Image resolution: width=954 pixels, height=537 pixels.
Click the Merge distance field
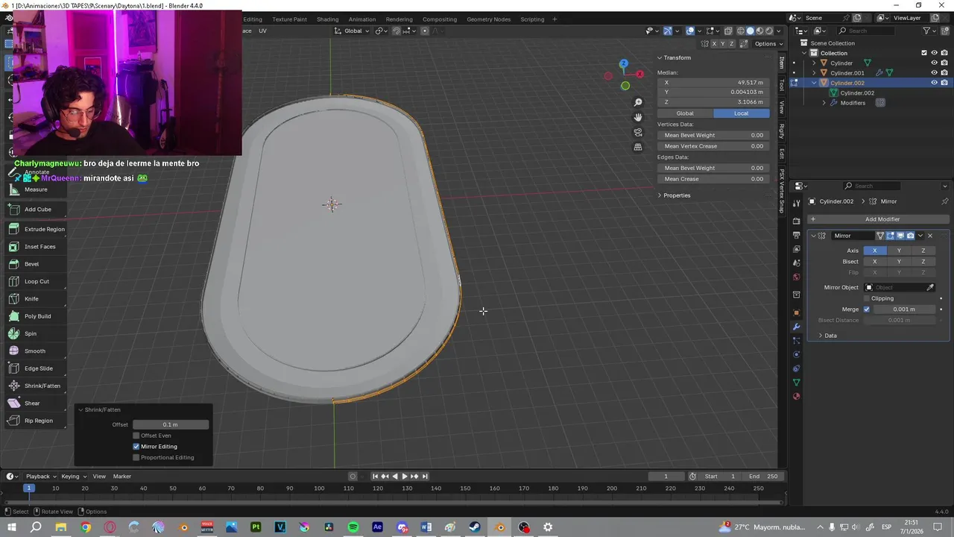coord(903,310)
